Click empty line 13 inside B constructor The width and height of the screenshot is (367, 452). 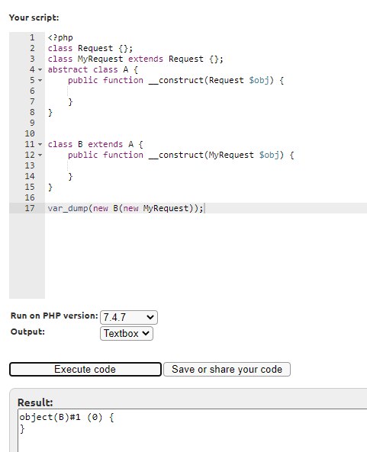(206, 165)
